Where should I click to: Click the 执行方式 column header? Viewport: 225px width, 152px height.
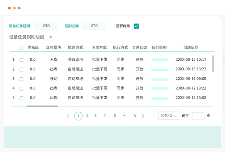tap(120, 47)
